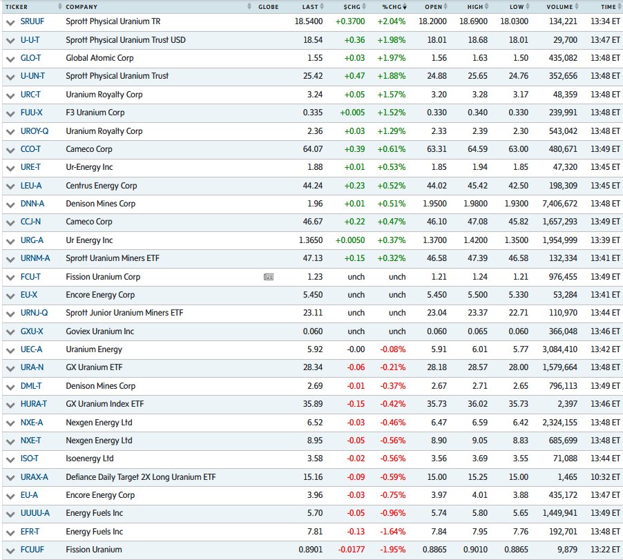The image size is (623, 560).
Task: Expand the URE-T row chevron
Action: (10, 168)
